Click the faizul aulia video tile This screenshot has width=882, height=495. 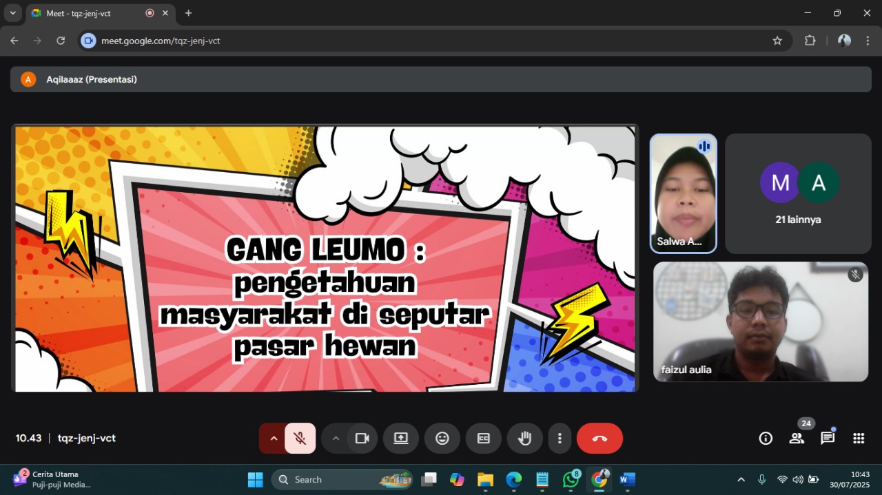coord(760,322)
